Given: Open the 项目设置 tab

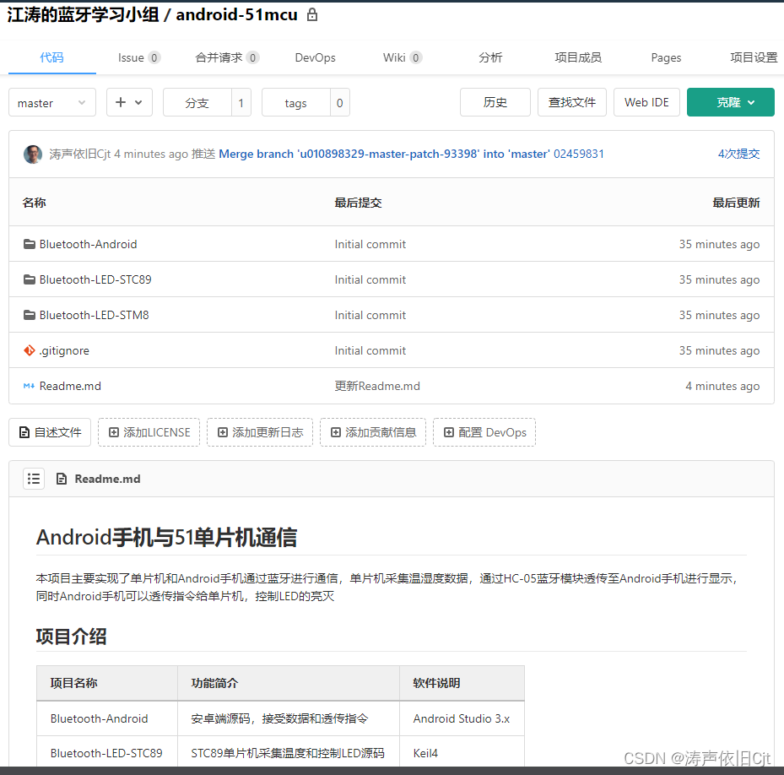Looking at the screenshot, I should 754,57.
